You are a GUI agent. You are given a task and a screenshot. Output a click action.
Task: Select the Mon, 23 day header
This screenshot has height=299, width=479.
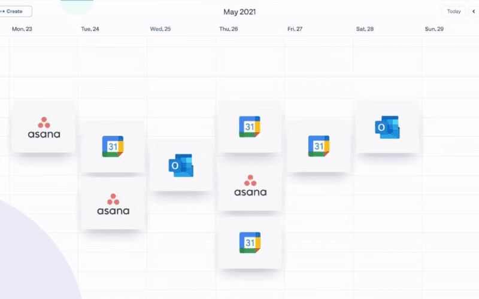pyautogui.click(x=22, y=29)
